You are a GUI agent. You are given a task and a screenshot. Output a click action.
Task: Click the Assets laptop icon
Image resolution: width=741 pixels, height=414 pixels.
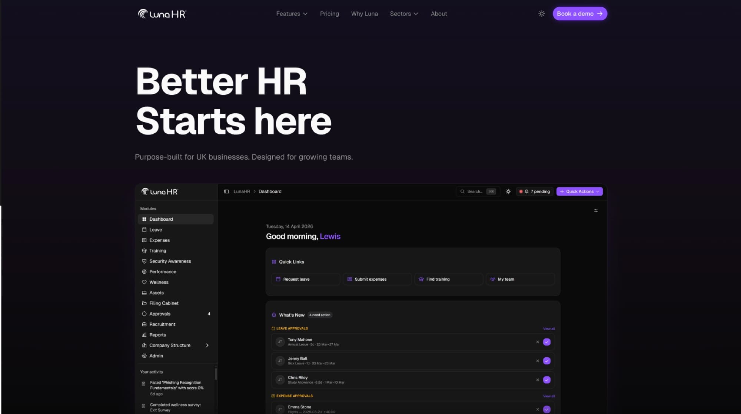144,293
